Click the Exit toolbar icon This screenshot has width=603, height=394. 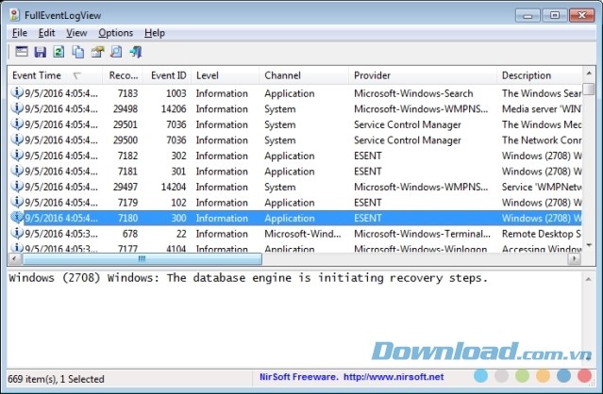(135, 52)
